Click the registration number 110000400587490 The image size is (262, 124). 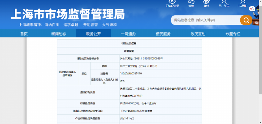click(x=131, y=73)
